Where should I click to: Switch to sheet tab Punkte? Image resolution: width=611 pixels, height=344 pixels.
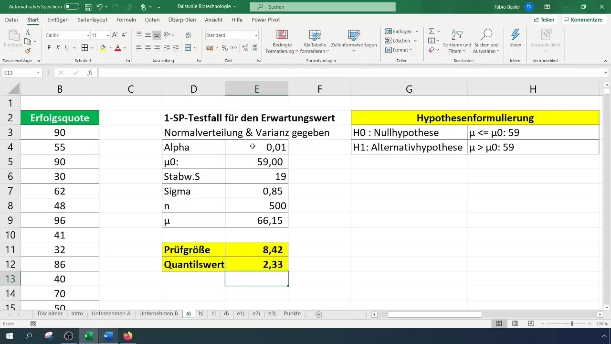pos(292,314)
